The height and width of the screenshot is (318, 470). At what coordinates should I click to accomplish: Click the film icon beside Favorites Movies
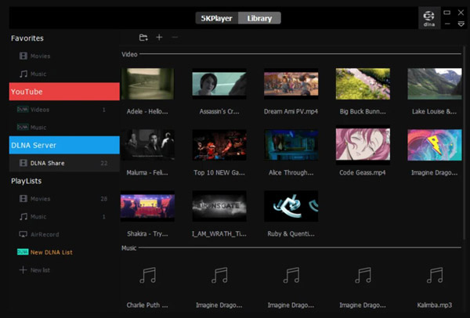pos(23,56)
